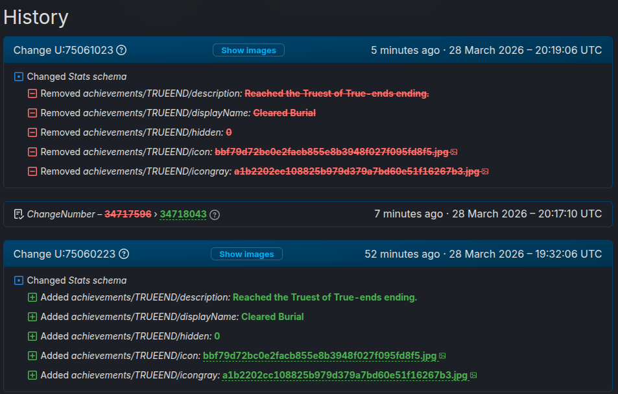
Task: Click image icon after removed a1b2202c icongray file
Action: coord(485,171)
